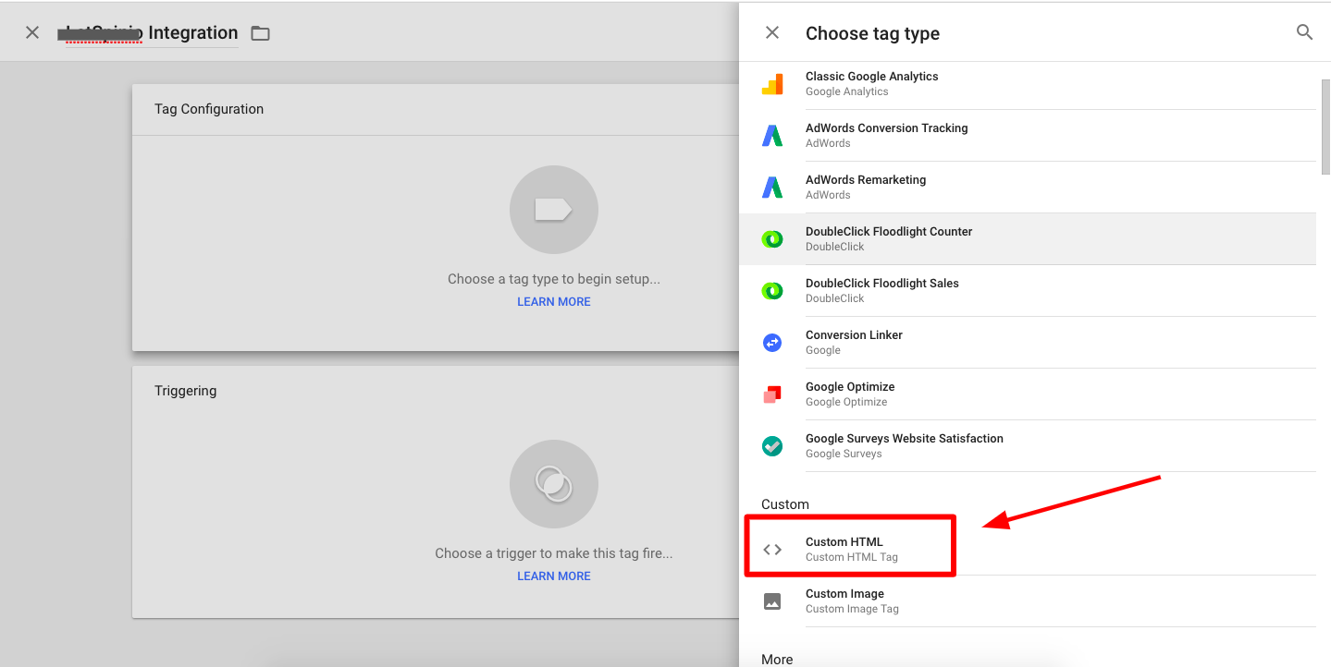The height and width of the screenshot is (667, 1331).
Task: Edit the tag name ending in Integration
Action: [148, 33]
